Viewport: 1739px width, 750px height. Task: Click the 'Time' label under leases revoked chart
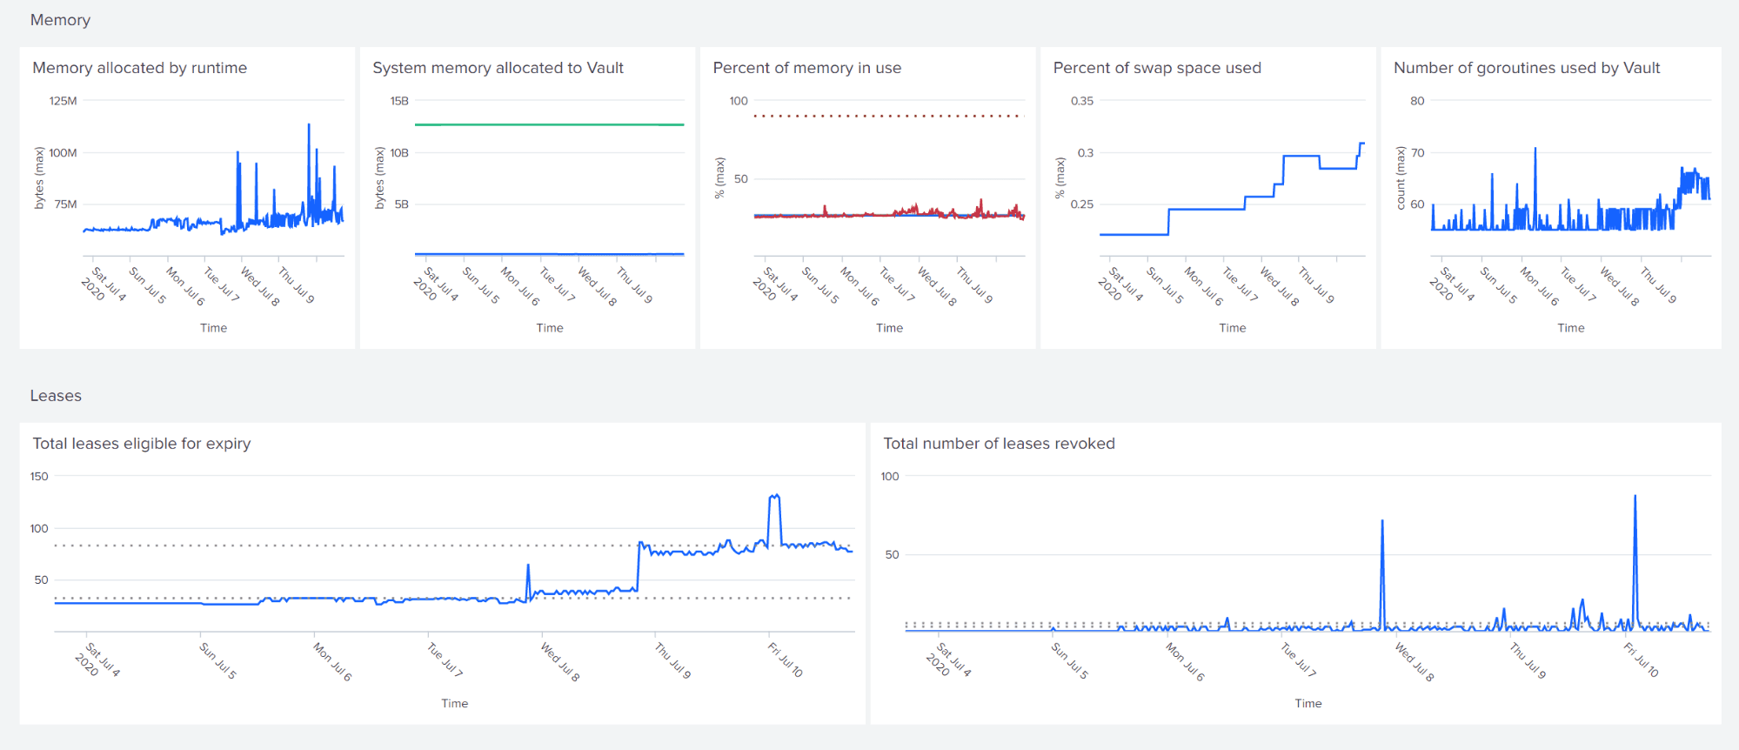[1308, 704]
